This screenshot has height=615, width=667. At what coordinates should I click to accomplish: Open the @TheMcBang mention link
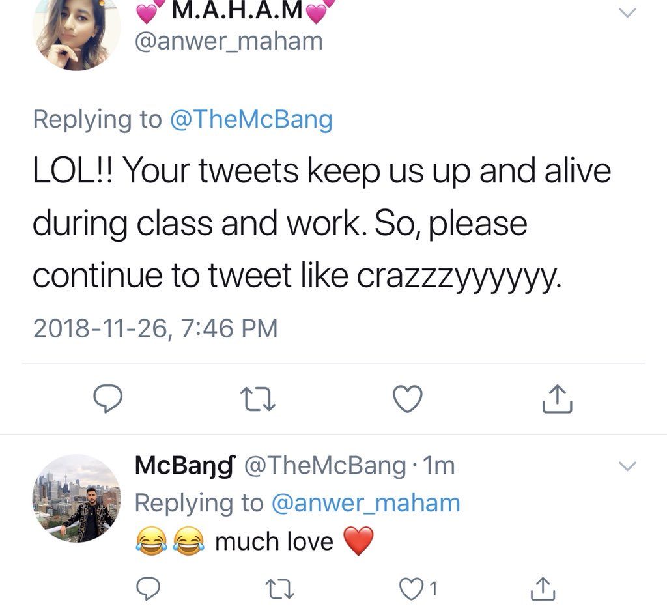coord(251,119)
